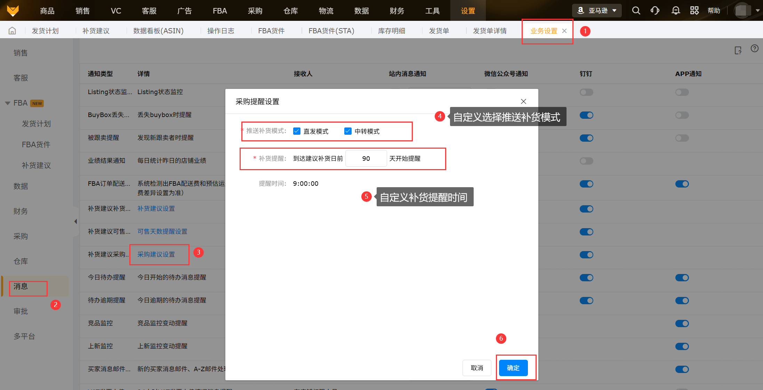Image resolution: width=763 pixels, height=390 pixels.
Task: Uncheck the 中转模式 checkbox
Action: pos(348,131)
